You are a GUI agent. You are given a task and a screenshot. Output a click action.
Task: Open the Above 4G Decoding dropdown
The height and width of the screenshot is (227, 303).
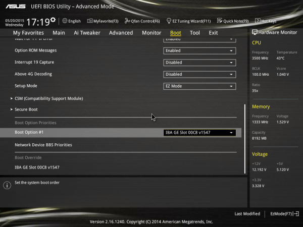point(199,74)
